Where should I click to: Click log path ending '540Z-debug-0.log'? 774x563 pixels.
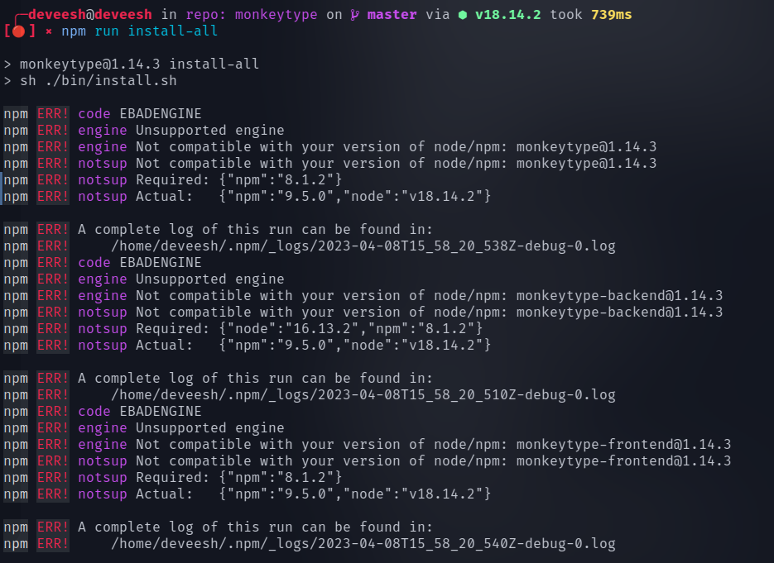click(363, 544)
